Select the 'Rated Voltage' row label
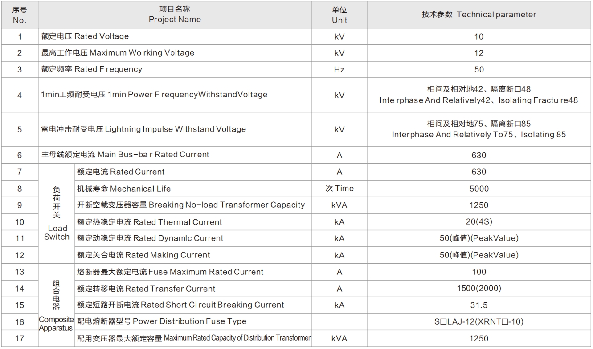 pos(85,36)
